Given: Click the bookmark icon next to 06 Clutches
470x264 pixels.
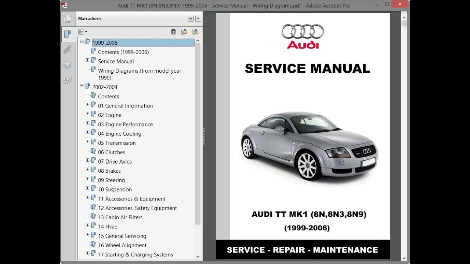Looking at the screenshot, I should click(x=93, y=151).
